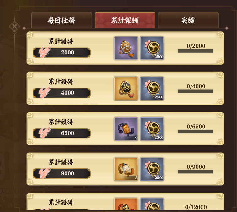The height and width of the screenshot is (212, 237).
Task: Click the purple armor charm reward icon
Action: (126, 48)
